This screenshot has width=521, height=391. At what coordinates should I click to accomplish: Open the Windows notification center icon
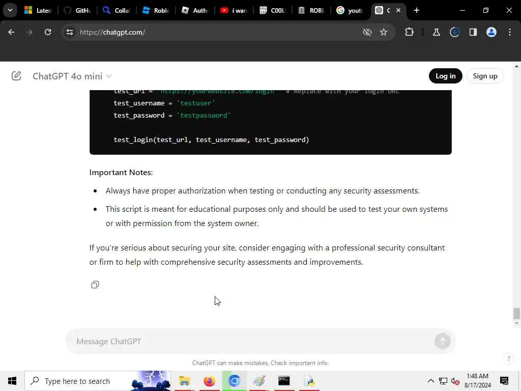coord(504,381)
